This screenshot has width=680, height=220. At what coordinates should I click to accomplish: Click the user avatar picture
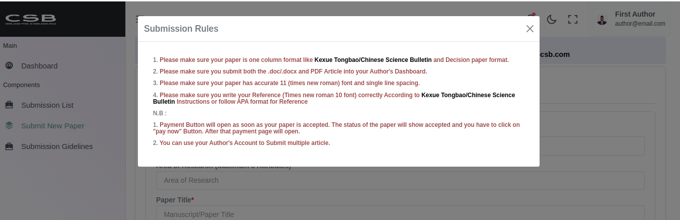pos(601,20)
